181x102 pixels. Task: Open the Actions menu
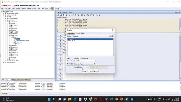click(x=29, y=9)
